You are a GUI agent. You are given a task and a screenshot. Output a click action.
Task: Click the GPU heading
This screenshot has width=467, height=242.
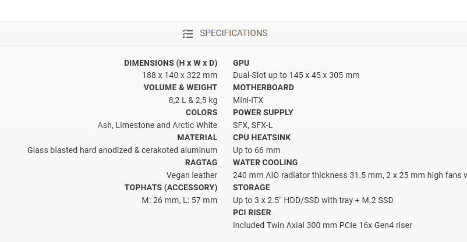241,63
